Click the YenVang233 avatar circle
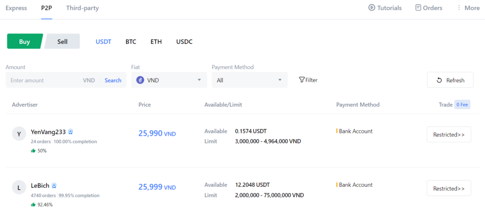The width and height of the screenshot is (485, 218). (x=18, y=134)
